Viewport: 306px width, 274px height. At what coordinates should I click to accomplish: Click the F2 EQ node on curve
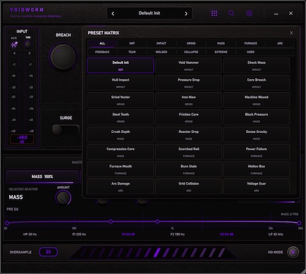[x=157, y=221]
